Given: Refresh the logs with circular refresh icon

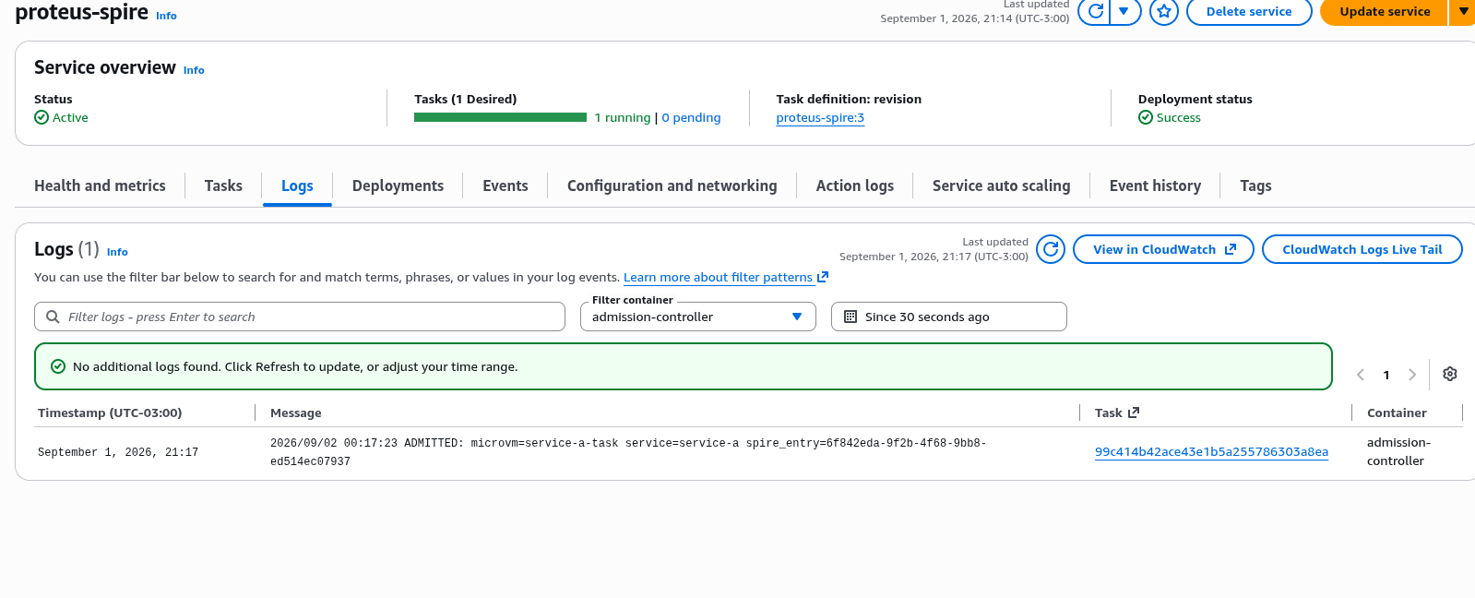Looking at the screenshot, I should [x=1051, y=249].
